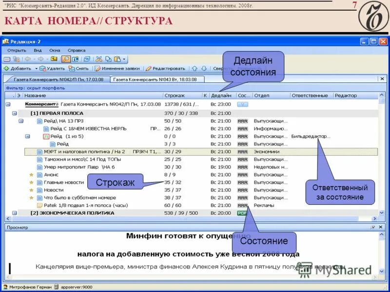Click the Удалить (delete) button
Screen dimensions: 390x292
click(x=53, y=69)
